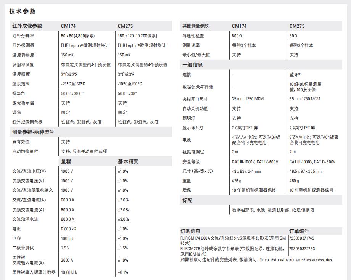
Task: Click the 红外探测器 row label
Action: point(23,45)
